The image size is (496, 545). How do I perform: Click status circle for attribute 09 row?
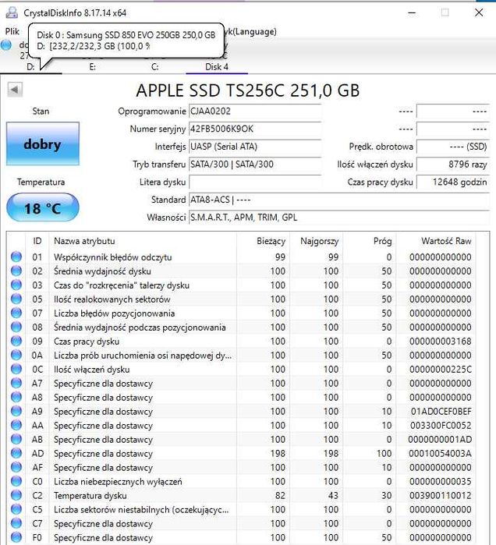point(16,341)
